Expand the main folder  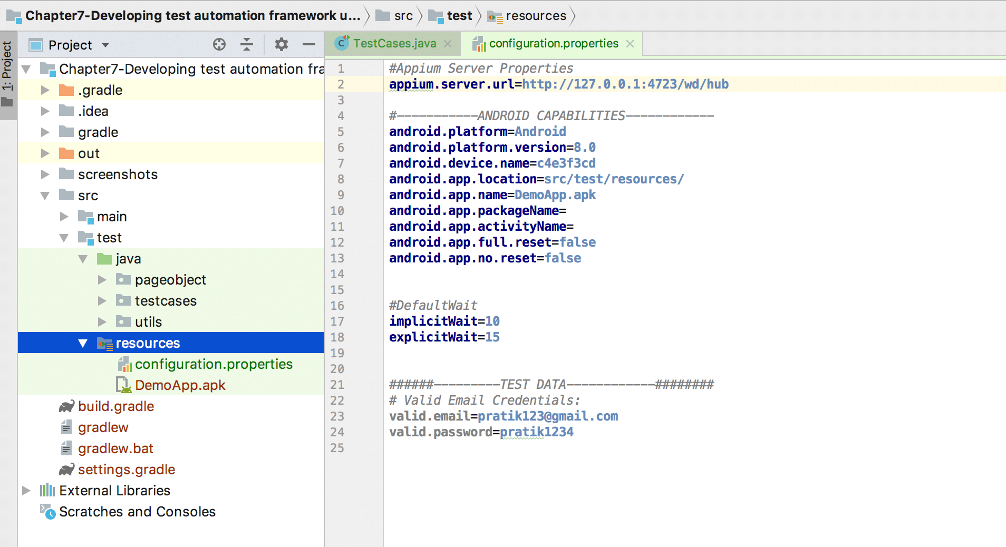(x=64, y=217)
